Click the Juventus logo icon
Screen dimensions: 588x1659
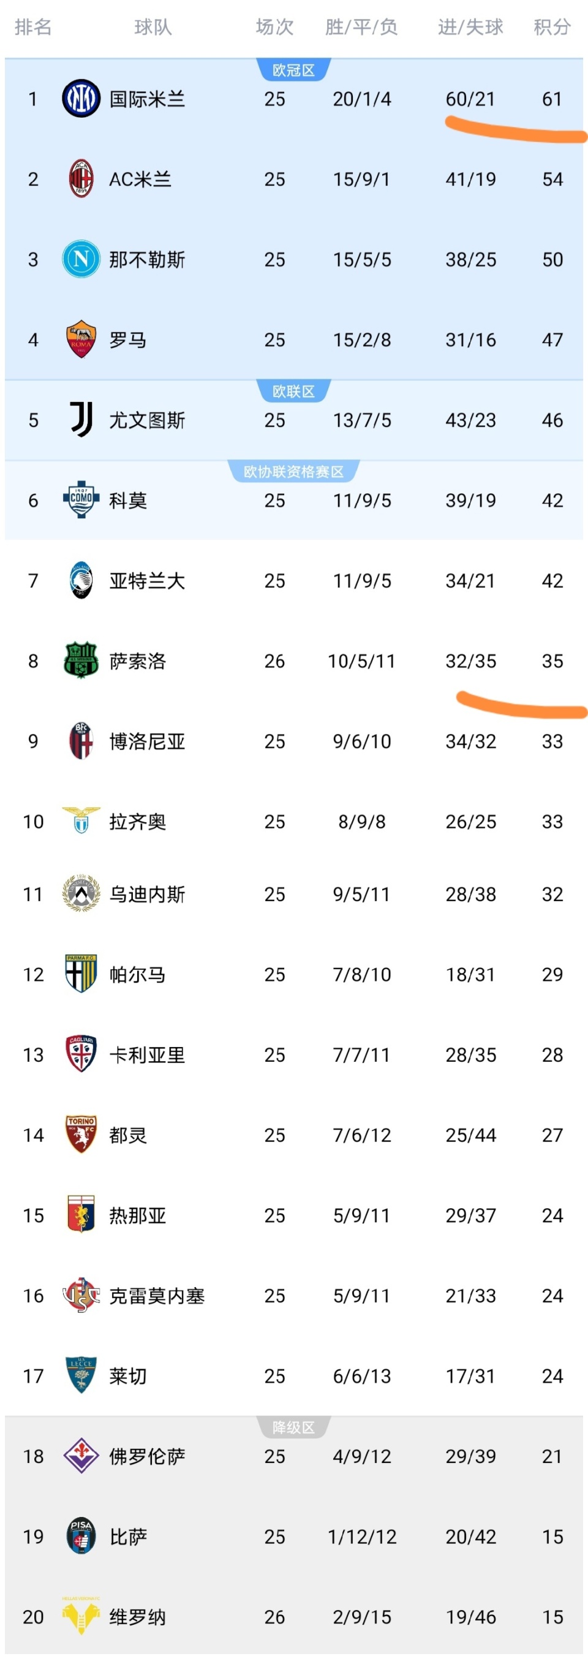[x=81, y=420]
